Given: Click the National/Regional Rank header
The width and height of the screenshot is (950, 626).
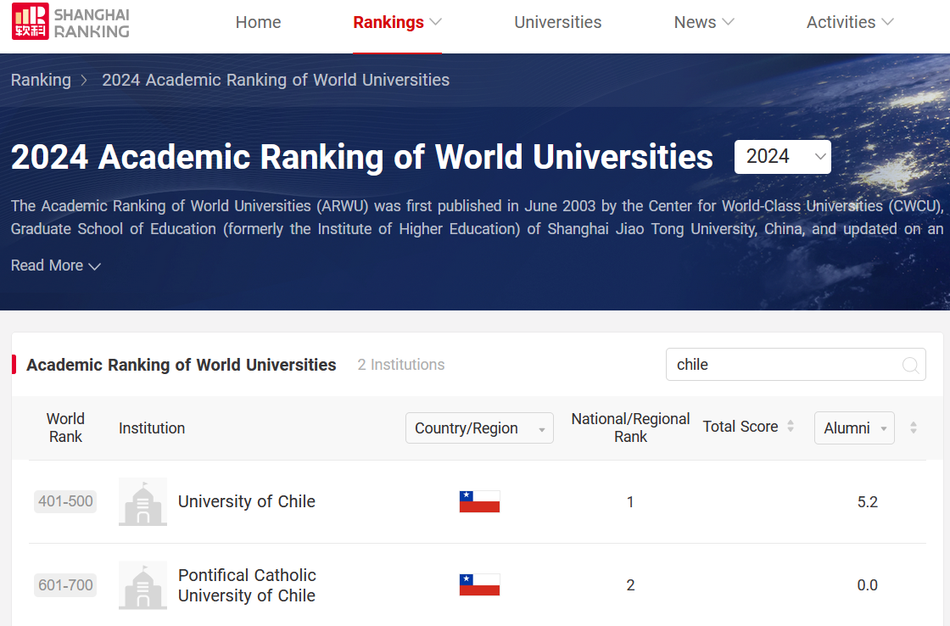Looking at the screenshot, I should pos(630,428).
